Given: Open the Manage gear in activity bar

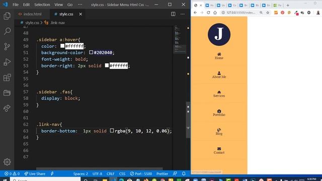Looking at the screenshot, I should click(x=7, y=162).
